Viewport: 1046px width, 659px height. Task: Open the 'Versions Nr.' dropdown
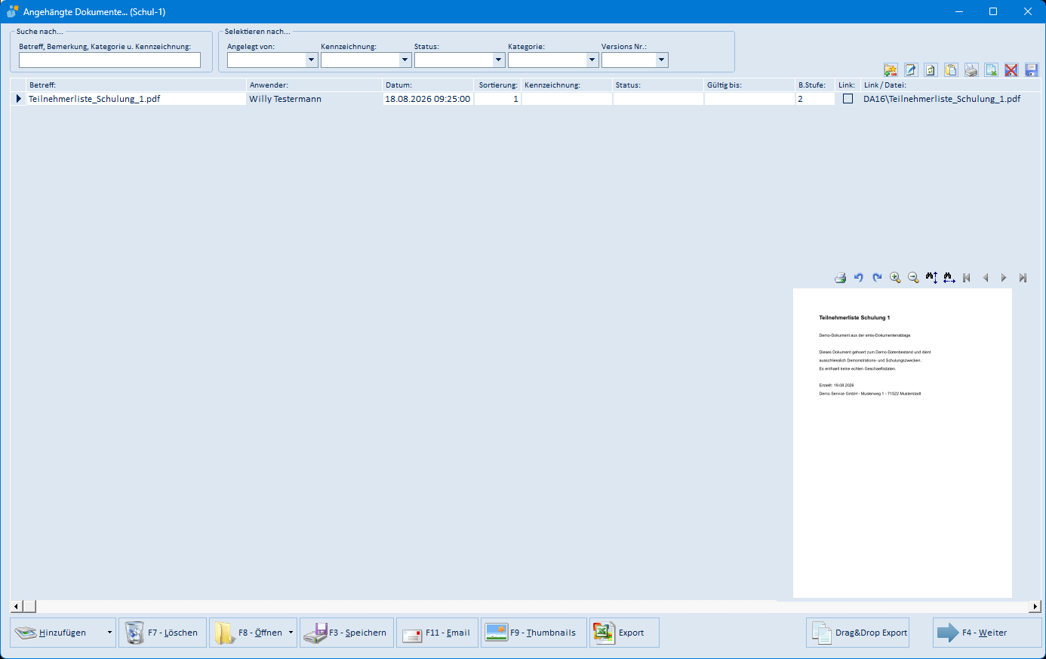(662, 60)
